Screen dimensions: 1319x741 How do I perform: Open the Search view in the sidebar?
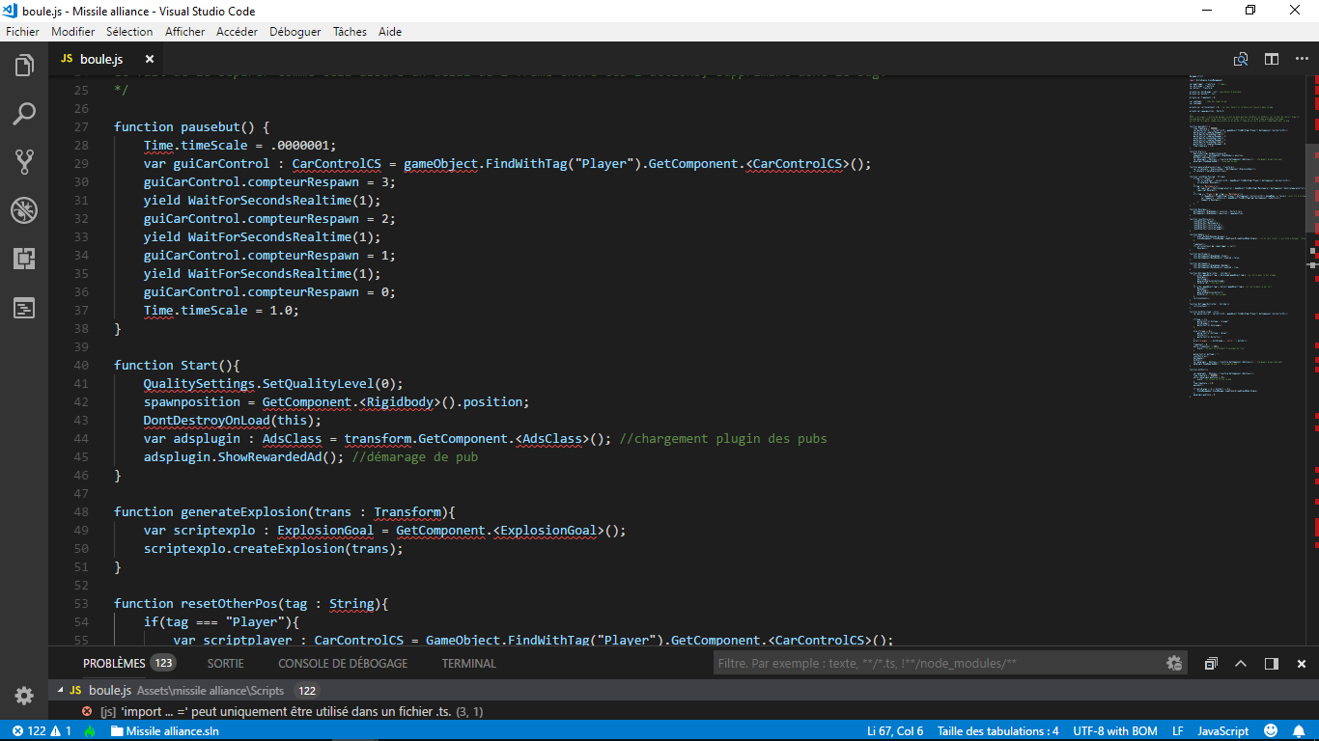click(24, 114)
